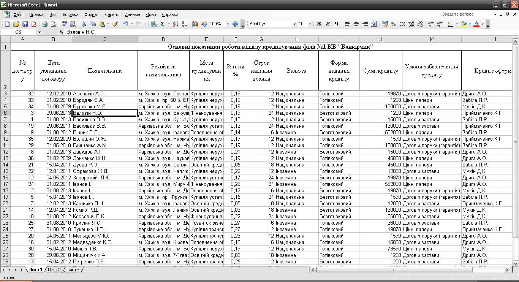
Task: Paste from the clipboard
Action: click(101, 24)
